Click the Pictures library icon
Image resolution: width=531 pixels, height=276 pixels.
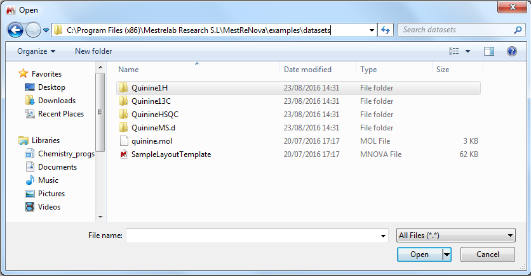pos(30,194)
